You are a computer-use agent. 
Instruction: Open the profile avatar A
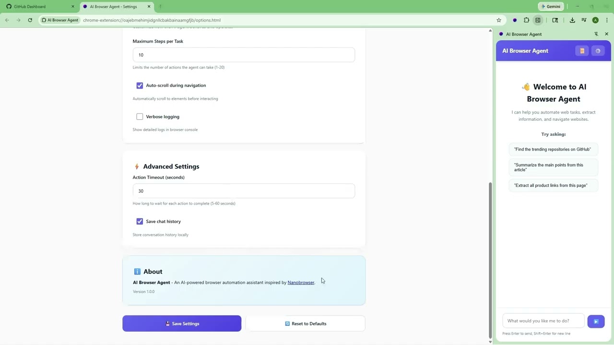(595, 20)
